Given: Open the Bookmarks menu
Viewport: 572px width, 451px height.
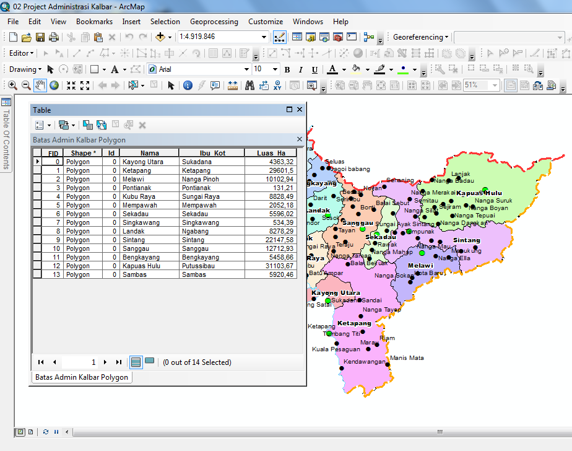Looking at the screenshot, I should (x=95, y=22).
